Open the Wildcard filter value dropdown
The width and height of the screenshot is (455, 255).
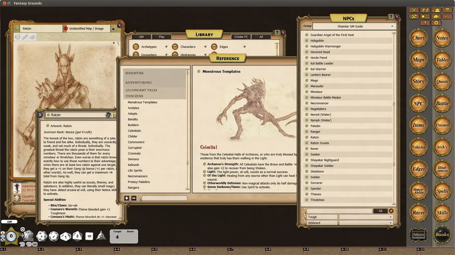pyautogui.click(x=366, y=223)
